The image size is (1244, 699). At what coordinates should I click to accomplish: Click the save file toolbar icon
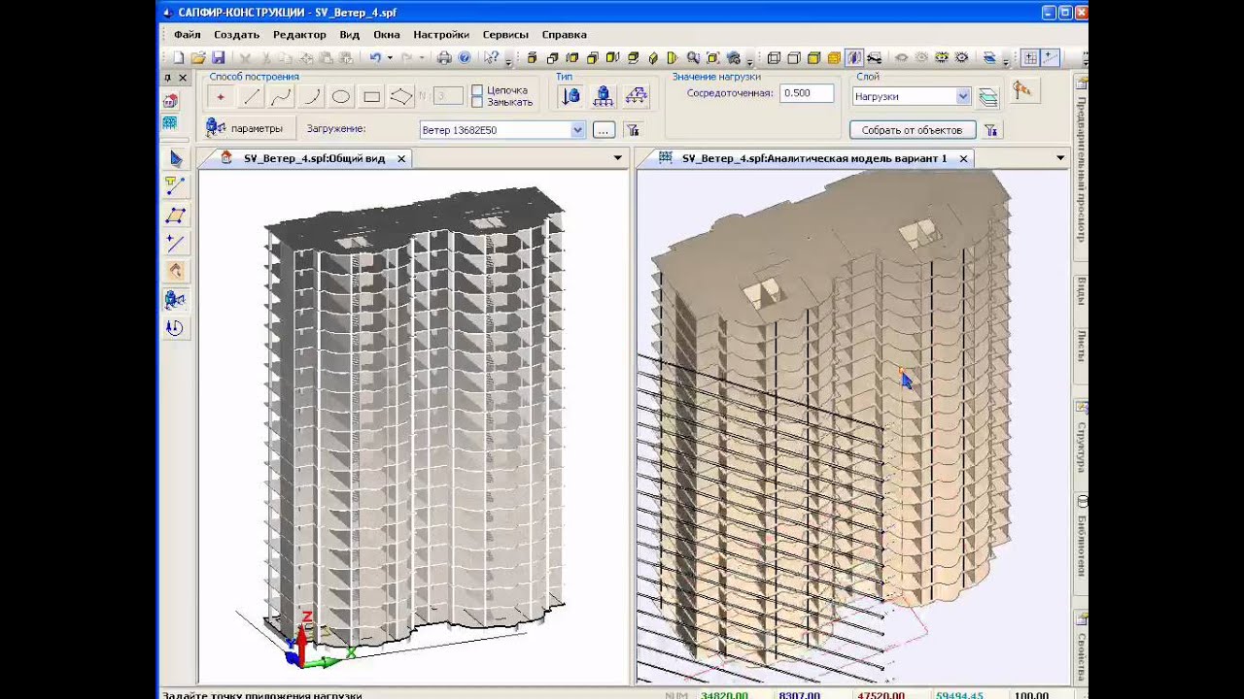(x=219, y=58)
